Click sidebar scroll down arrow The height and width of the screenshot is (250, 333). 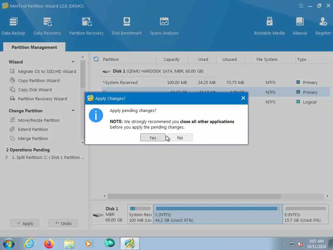(x=83, y=143)
